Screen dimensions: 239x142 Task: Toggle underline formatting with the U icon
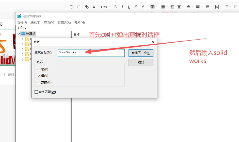click(129, 7)
